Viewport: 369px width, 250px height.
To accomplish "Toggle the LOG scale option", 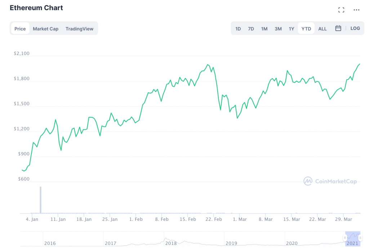I will [x=355, y=28].
